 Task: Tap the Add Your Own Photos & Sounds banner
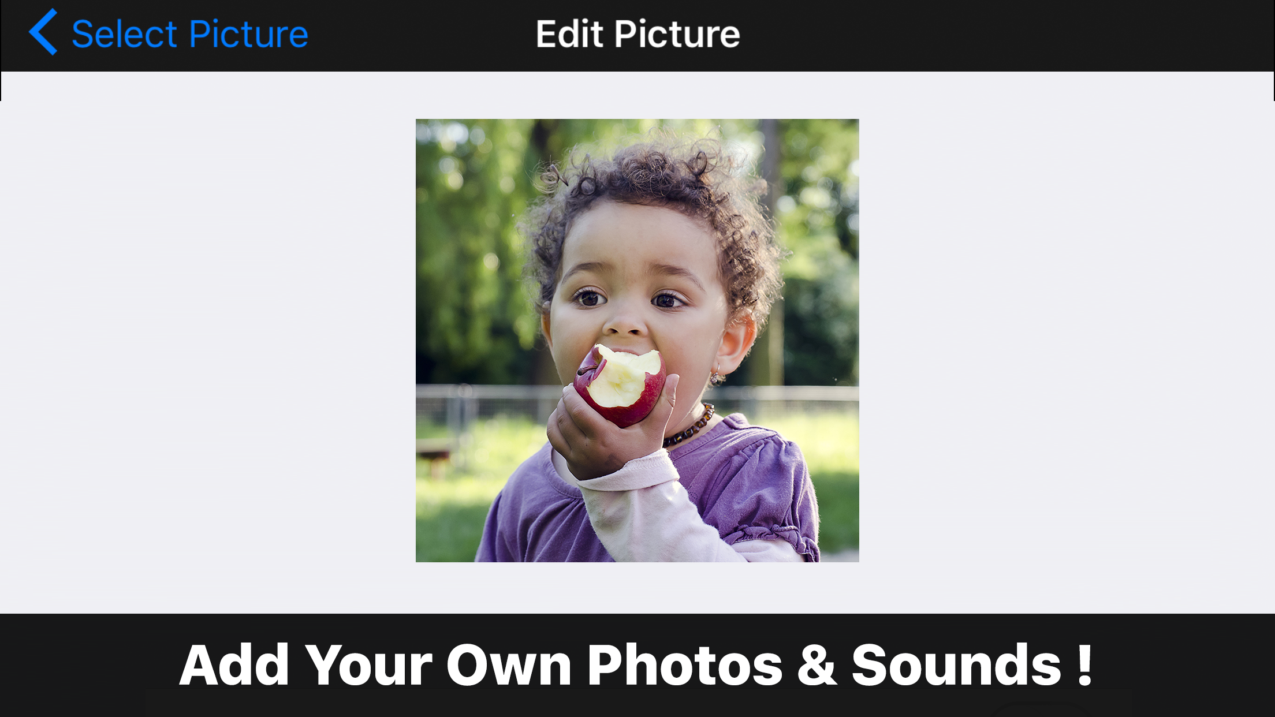point(637,665)
